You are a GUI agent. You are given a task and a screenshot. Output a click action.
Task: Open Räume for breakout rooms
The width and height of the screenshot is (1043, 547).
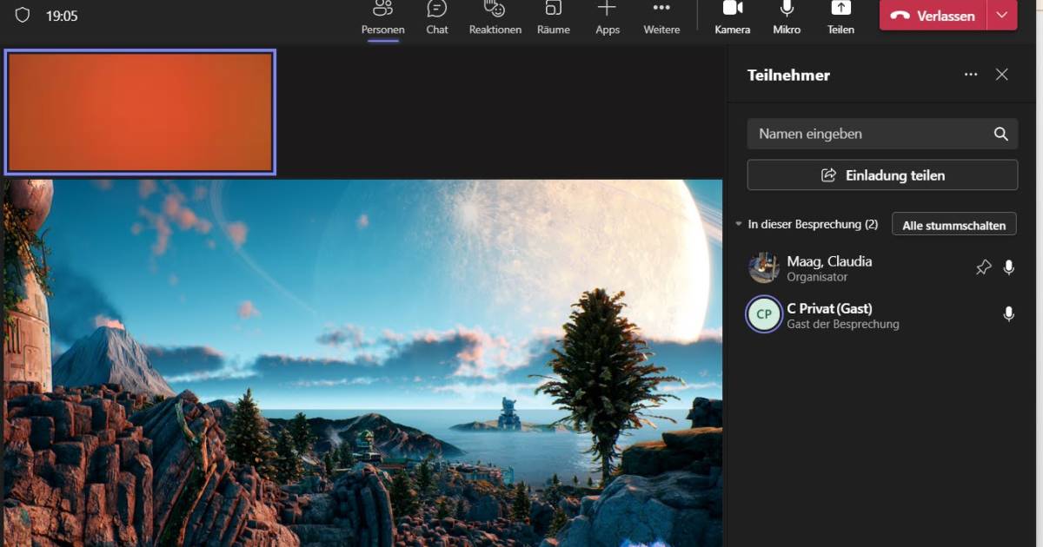click(553, 16)
